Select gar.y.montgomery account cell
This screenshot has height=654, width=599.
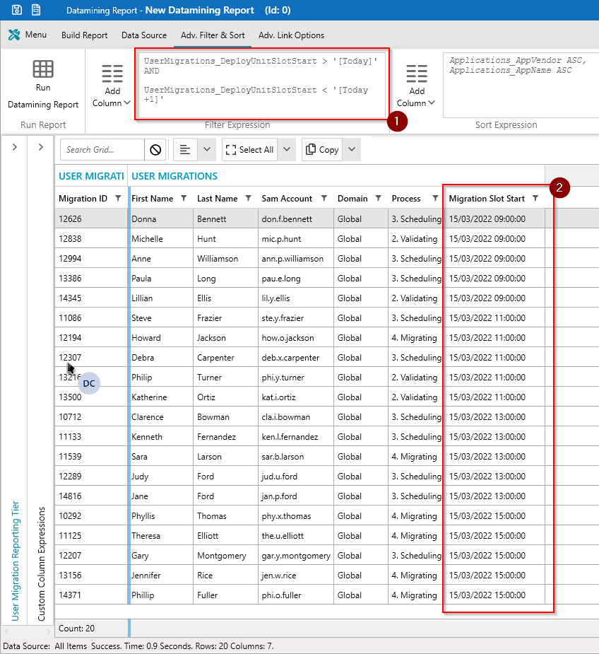tap(295, 556)
